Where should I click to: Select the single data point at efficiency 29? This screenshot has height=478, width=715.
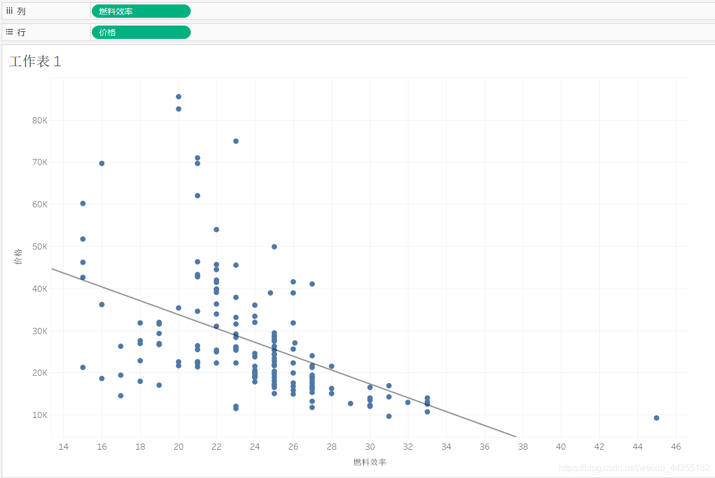click(x=351, y=404)
